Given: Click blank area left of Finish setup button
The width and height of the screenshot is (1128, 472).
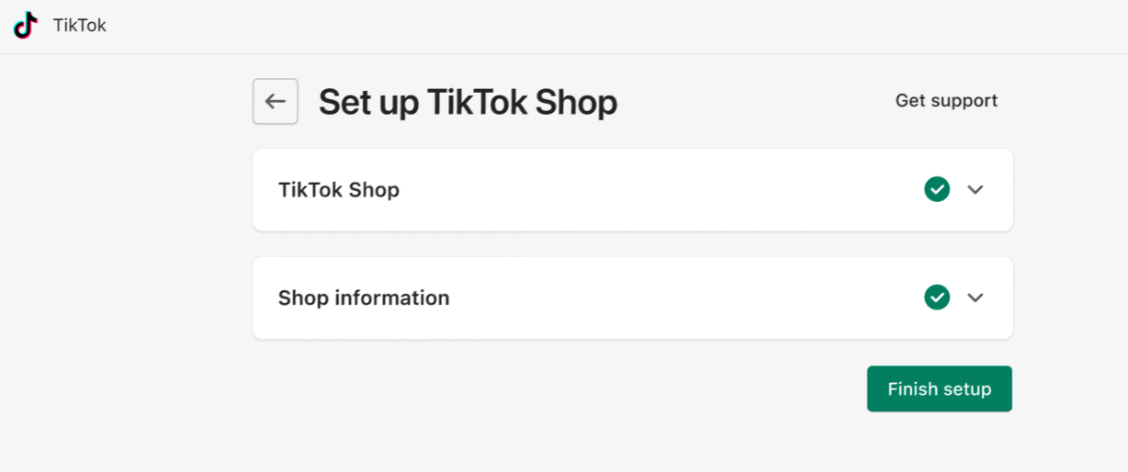Looking at the screenshot, I should click(551, 389).
